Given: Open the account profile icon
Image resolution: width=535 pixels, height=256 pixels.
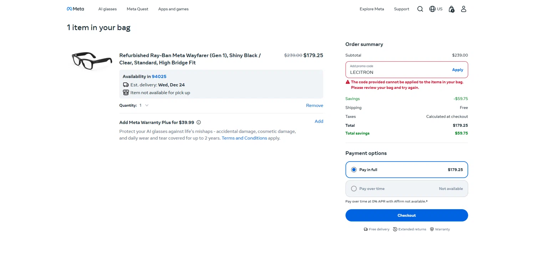Looking at the screenshot, I should click(464, 9).
